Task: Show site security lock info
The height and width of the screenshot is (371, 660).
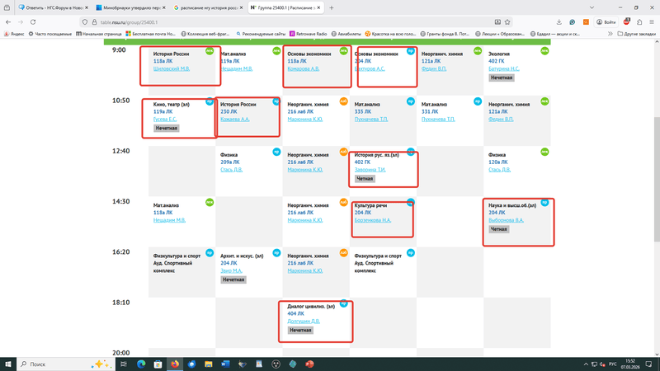Action: 94,22
